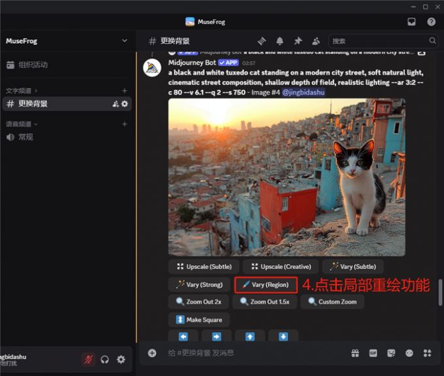Add a channel to 文字频道
This screenshot has height=376, width=444.
(124, 91)
